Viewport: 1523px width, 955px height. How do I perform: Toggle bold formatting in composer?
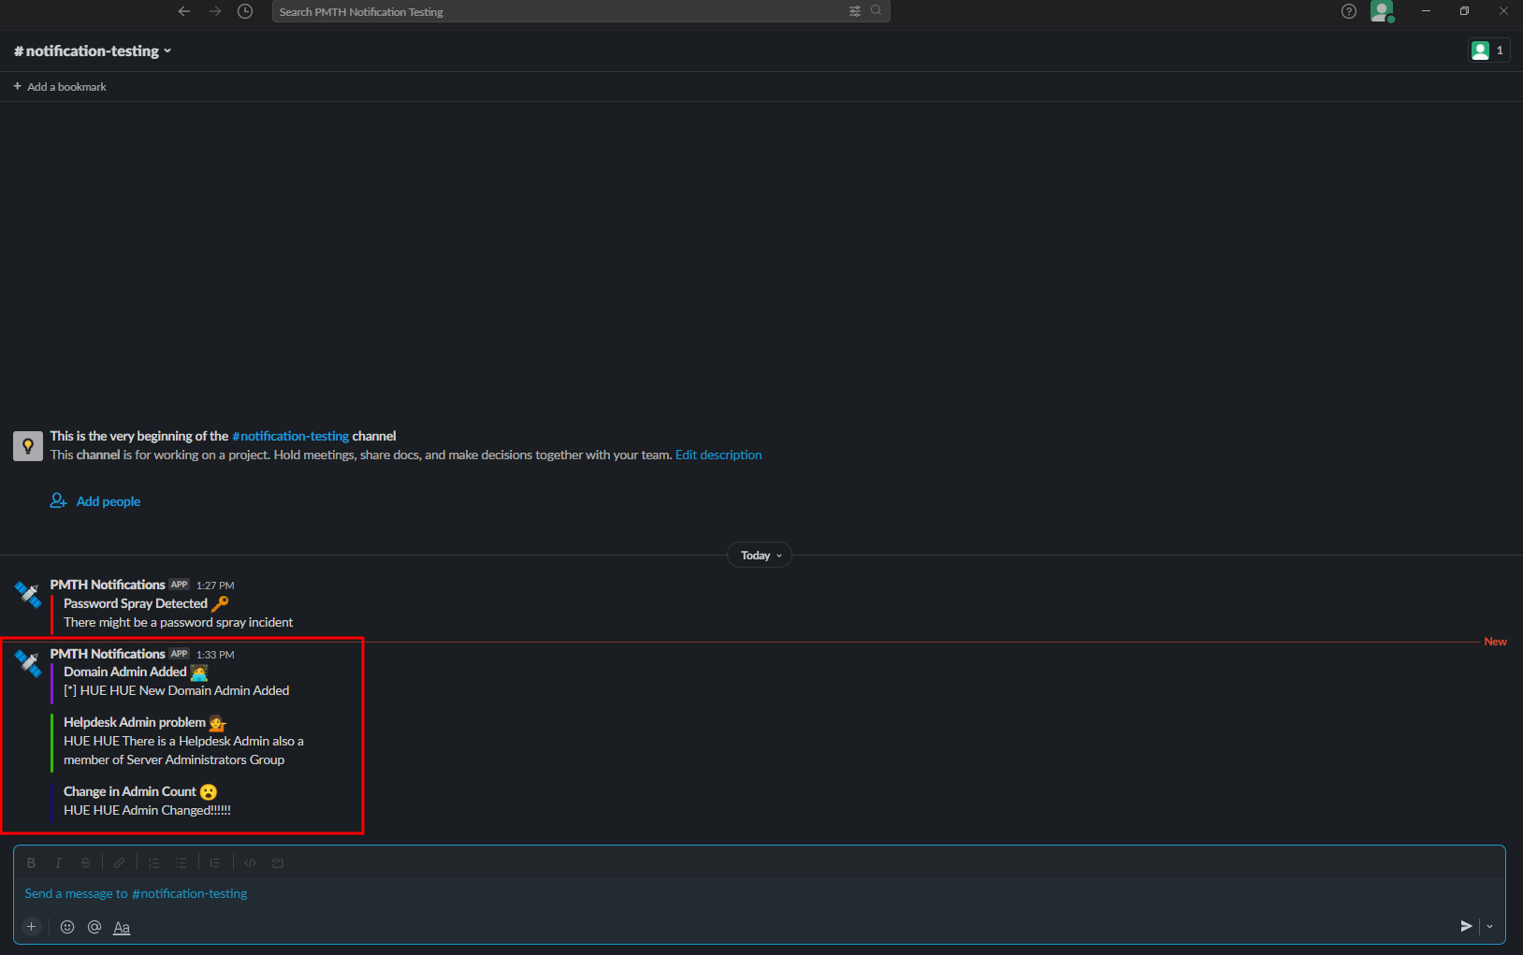pos(31,862)
